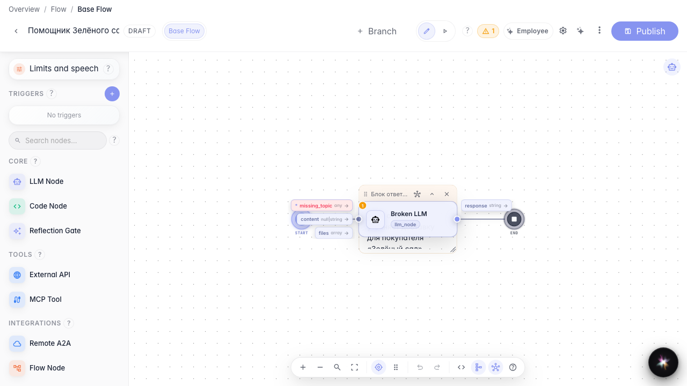Click help icon next to TOOLS

[x=40, y=255]
